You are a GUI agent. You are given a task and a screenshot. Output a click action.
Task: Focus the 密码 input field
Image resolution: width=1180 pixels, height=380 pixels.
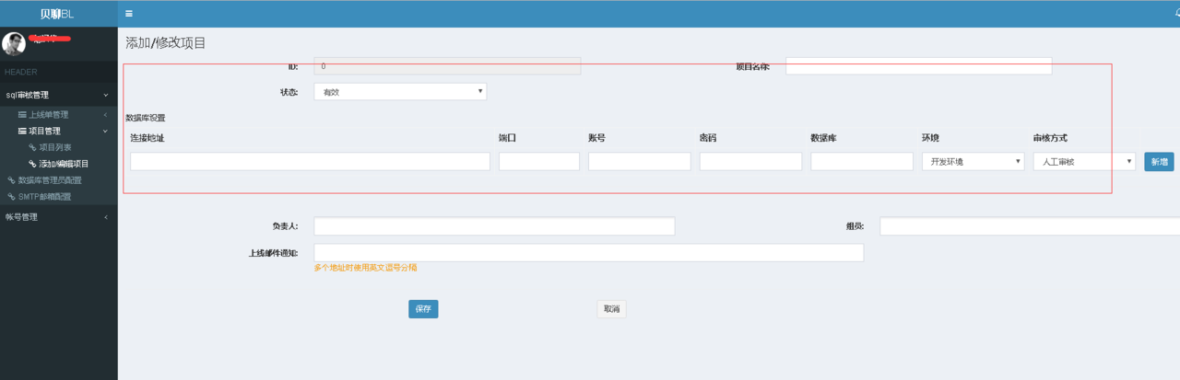[750, 161]
